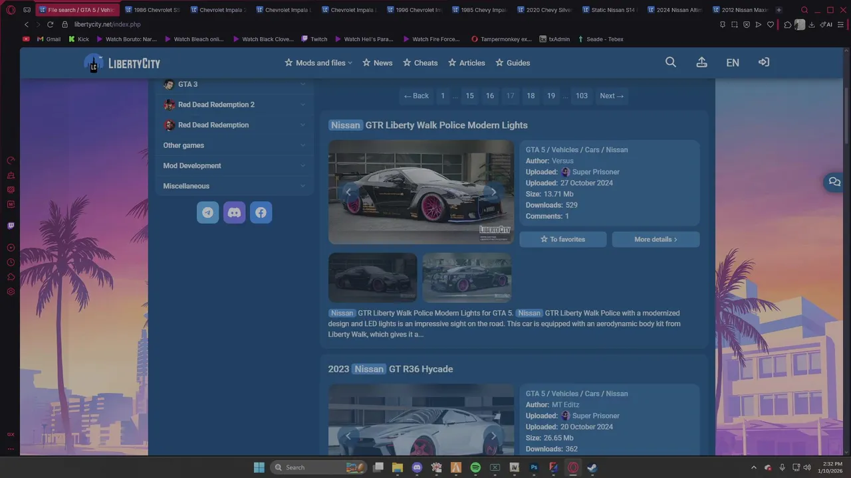Go Back to previous pagination page

tap(416, 96)
